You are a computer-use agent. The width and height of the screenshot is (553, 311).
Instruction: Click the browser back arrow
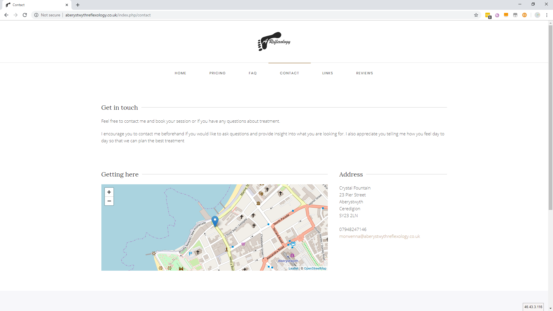click(x=6, y=15)
